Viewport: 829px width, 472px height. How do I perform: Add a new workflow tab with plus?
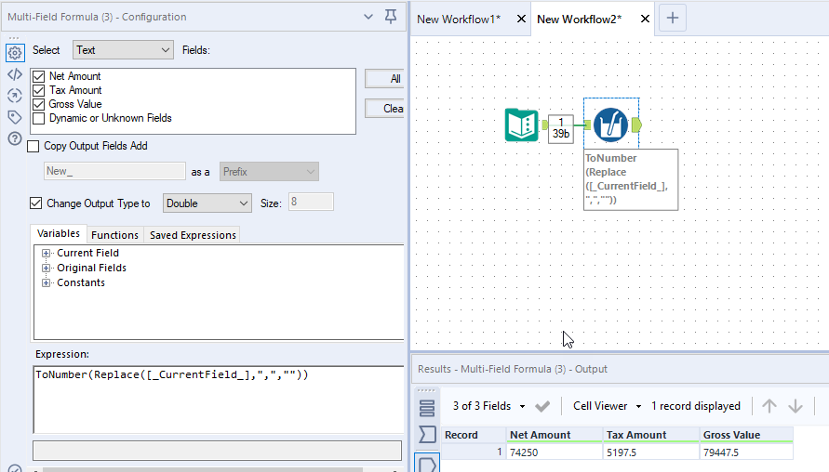[x=673, y=18]
